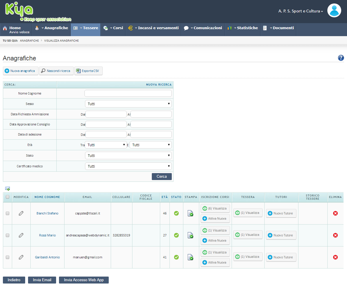Image resolution: width=347 pixels, height=289 pixels.
Task: Click the green status check for Bianchi Stefano
Action: (x=176, y=213)
